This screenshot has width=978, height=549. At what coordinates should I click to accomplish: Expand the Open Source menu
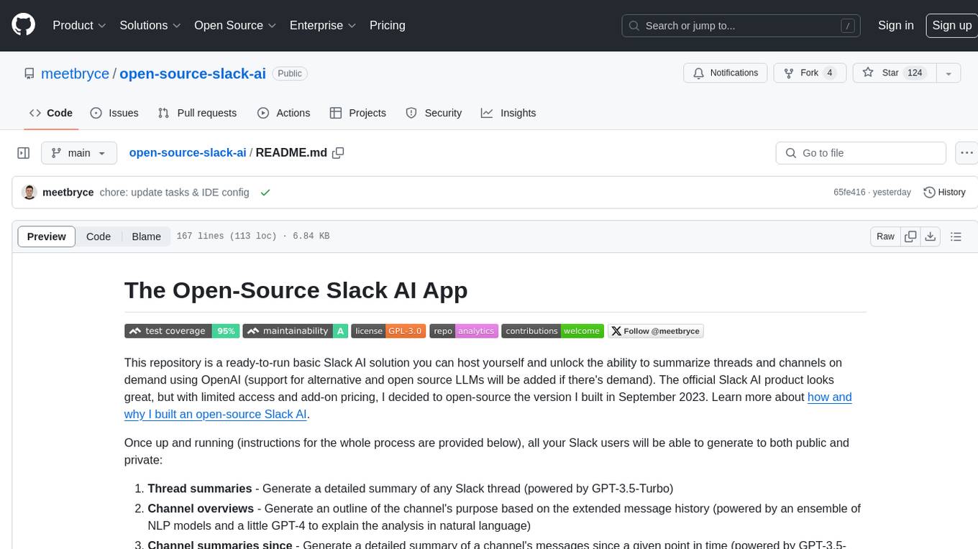[x=235, y=25]
